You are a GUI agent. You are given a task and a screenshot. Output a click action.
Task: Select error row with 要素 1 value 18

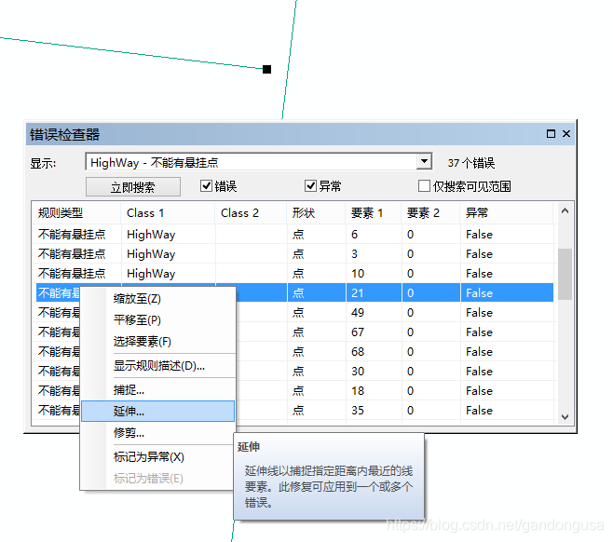click(x=293, y=391)
